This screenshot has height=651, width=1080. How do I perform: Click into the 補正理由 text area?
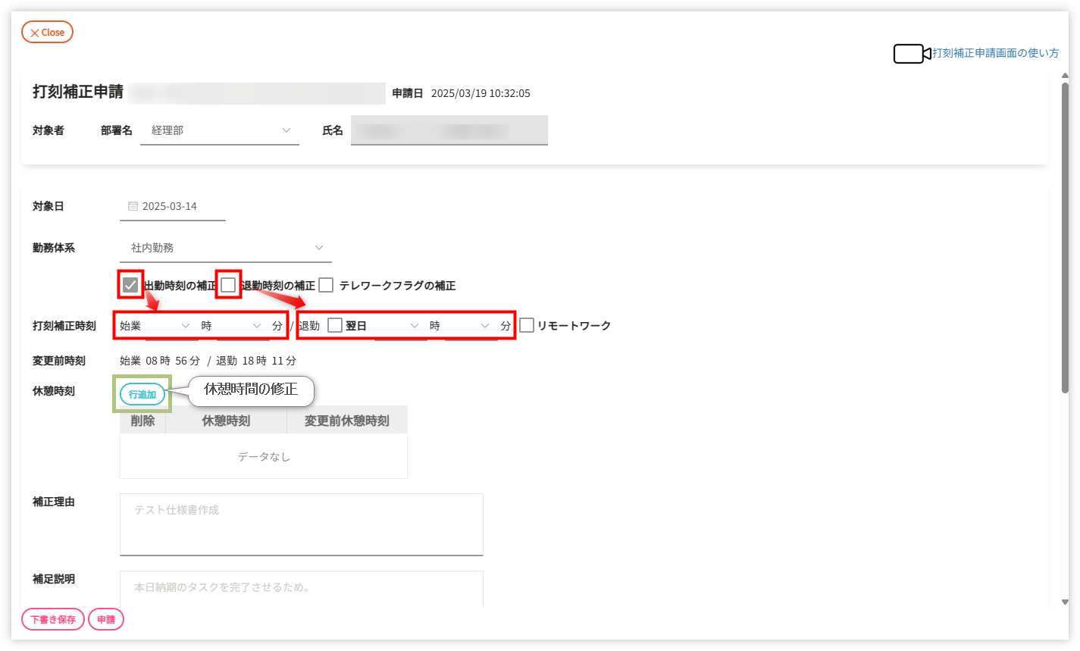pyautogui.click(x=301, y=524)
